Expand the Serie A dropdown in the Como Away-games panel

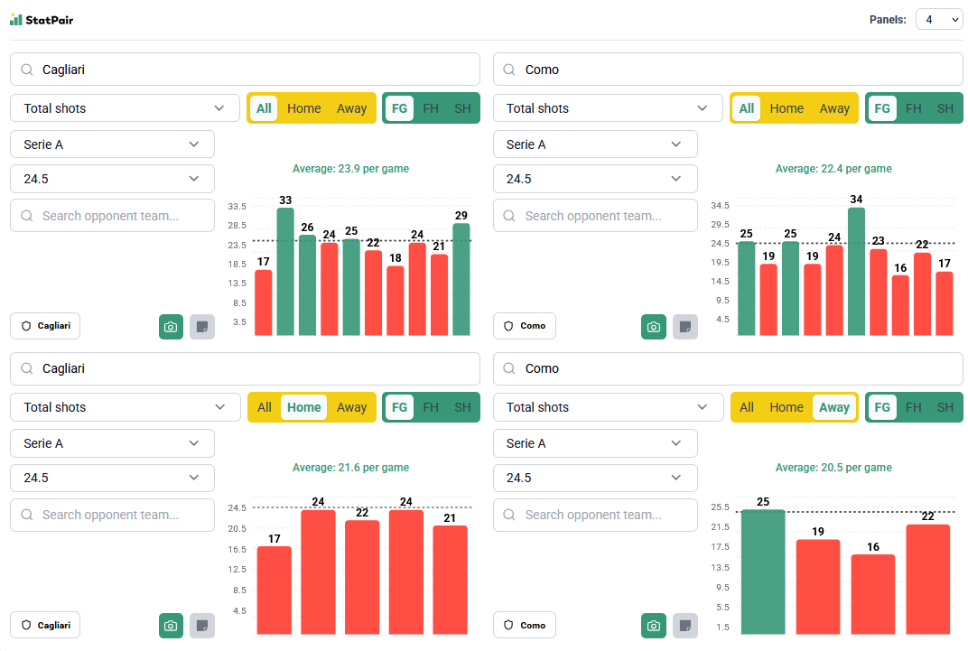pyautogui.click(x=595, y=443)
